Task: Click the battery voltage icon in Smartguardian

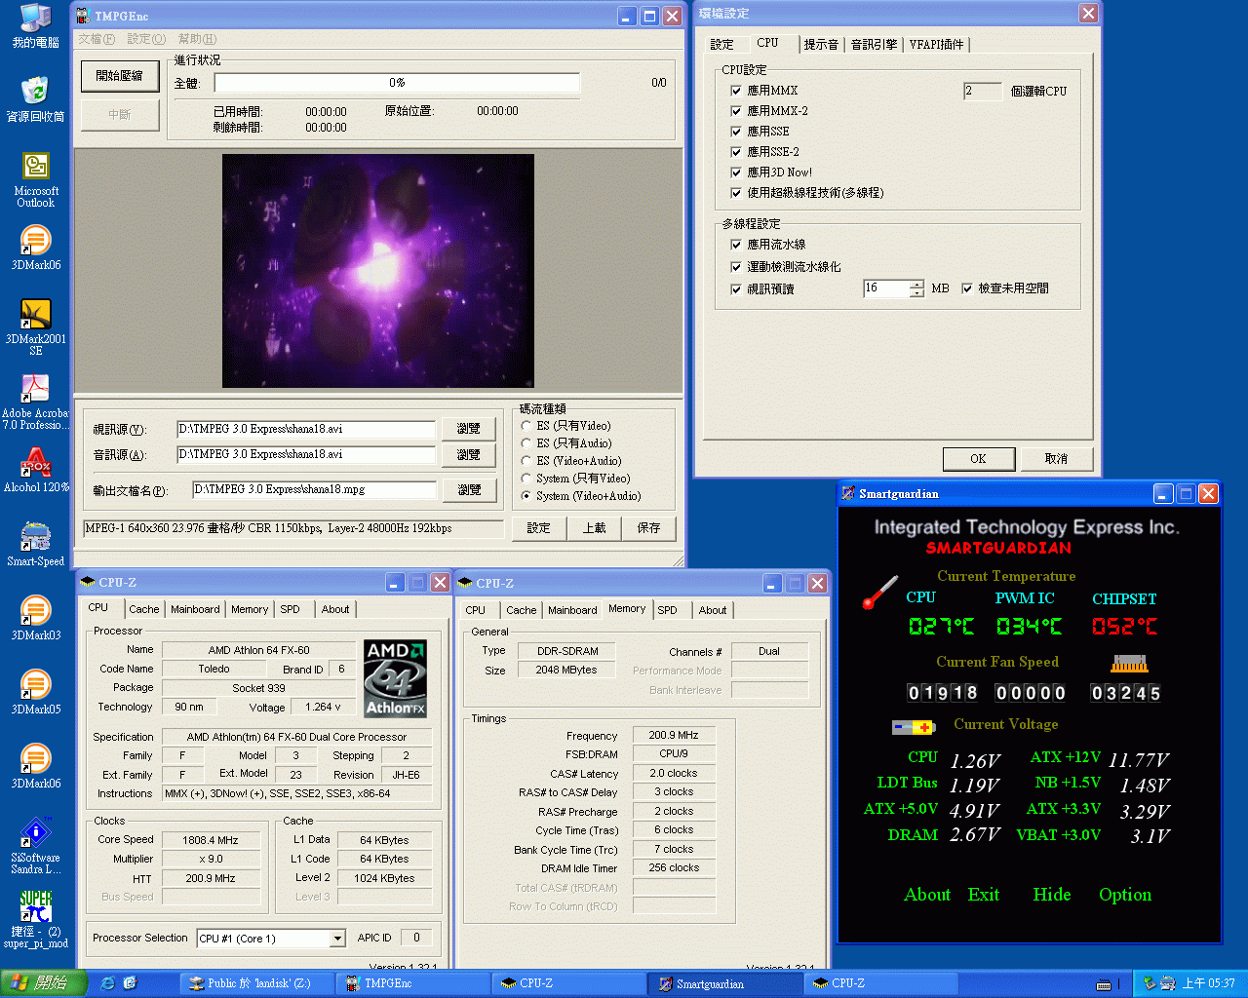Action: tap(914, 727)
